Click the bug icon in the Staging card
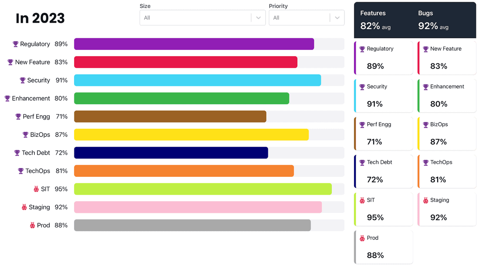 pos(425,200)
